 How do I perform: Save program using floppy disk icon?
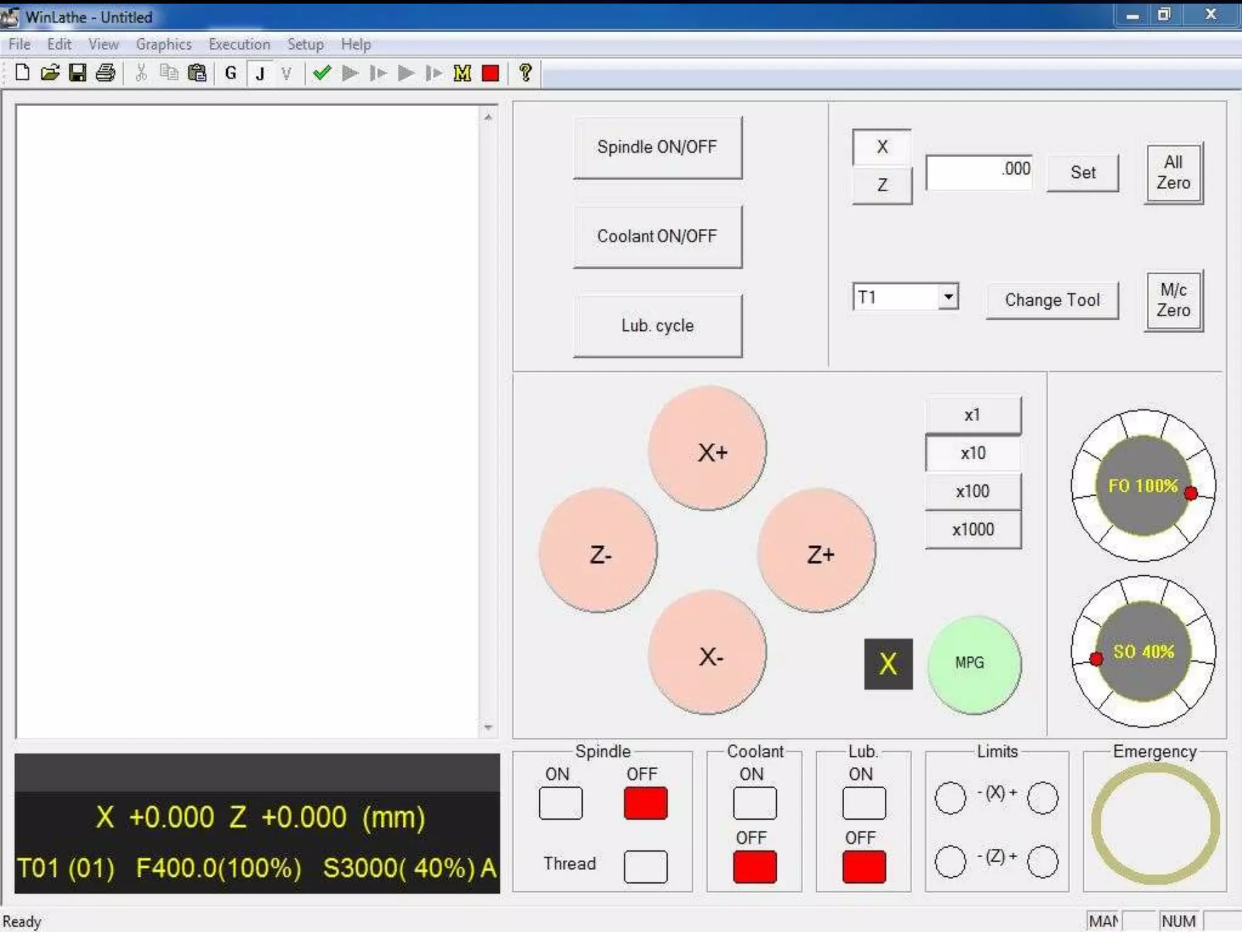coord(78,73)
